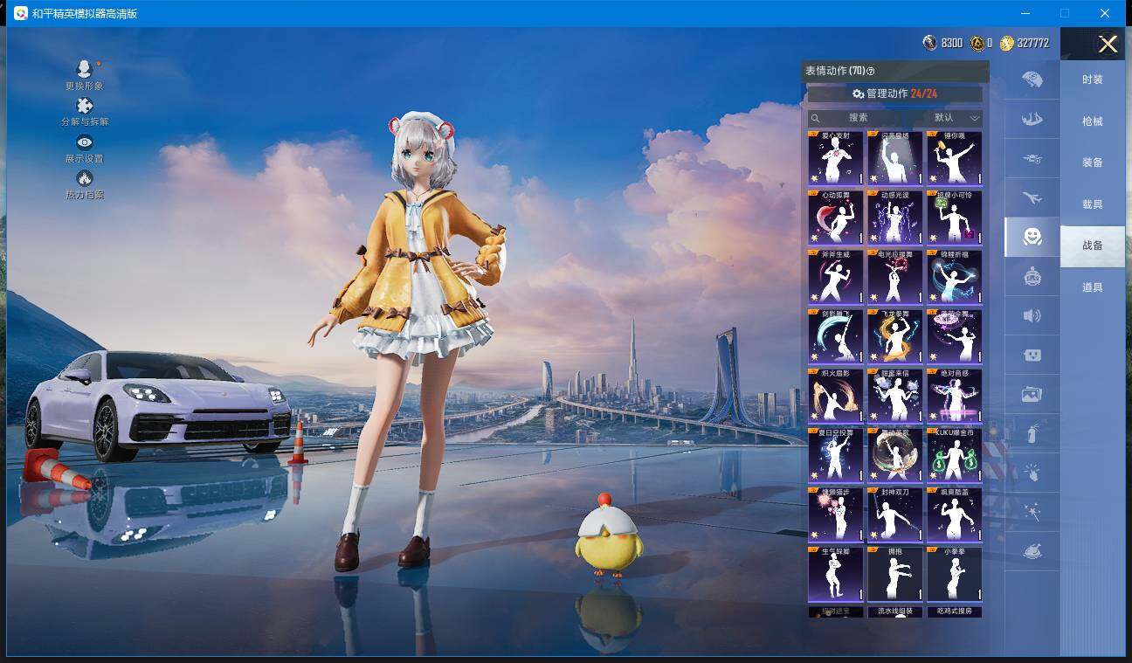Select the airplane skin category icon
This screenshot has width=1132, height=663.
pos(1032,198)
